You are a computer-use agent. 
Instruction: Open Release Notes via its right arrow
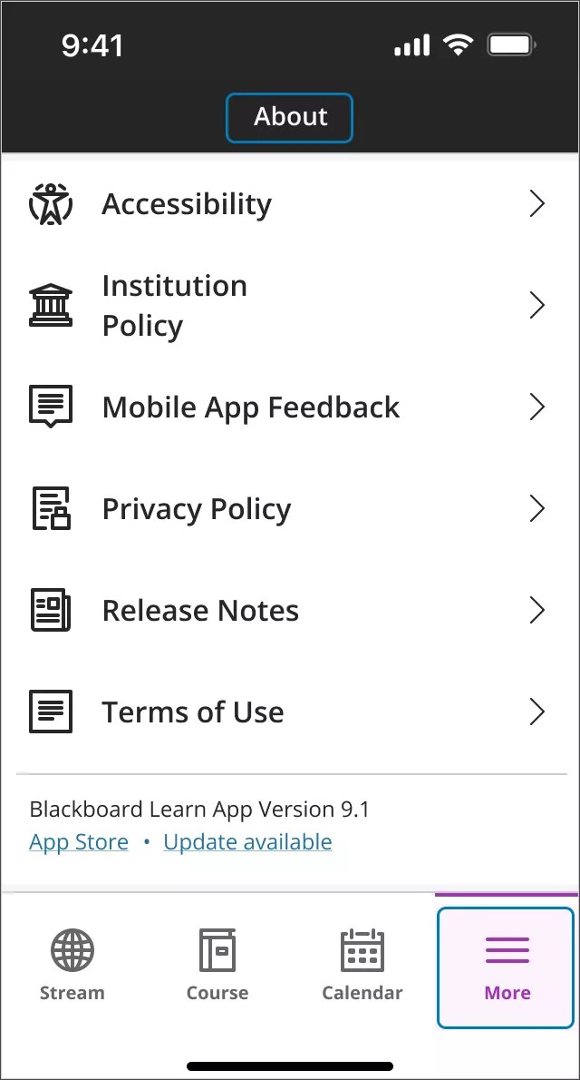click(x=536, y=610)
